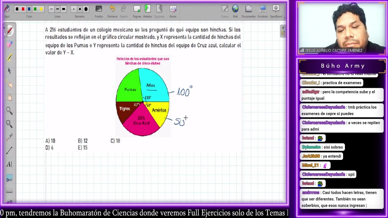Choose blue pen color
This screenshot has height=218, width=388.
pyautogui.click(x=29, y=9)
